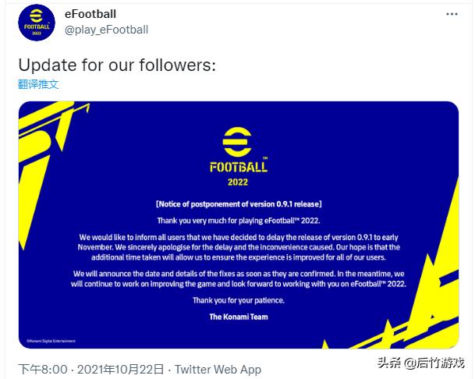Click the paragraph starting "We will announce the date"
The height and width of the screenshot is (379, 475).
click(237, 279)
